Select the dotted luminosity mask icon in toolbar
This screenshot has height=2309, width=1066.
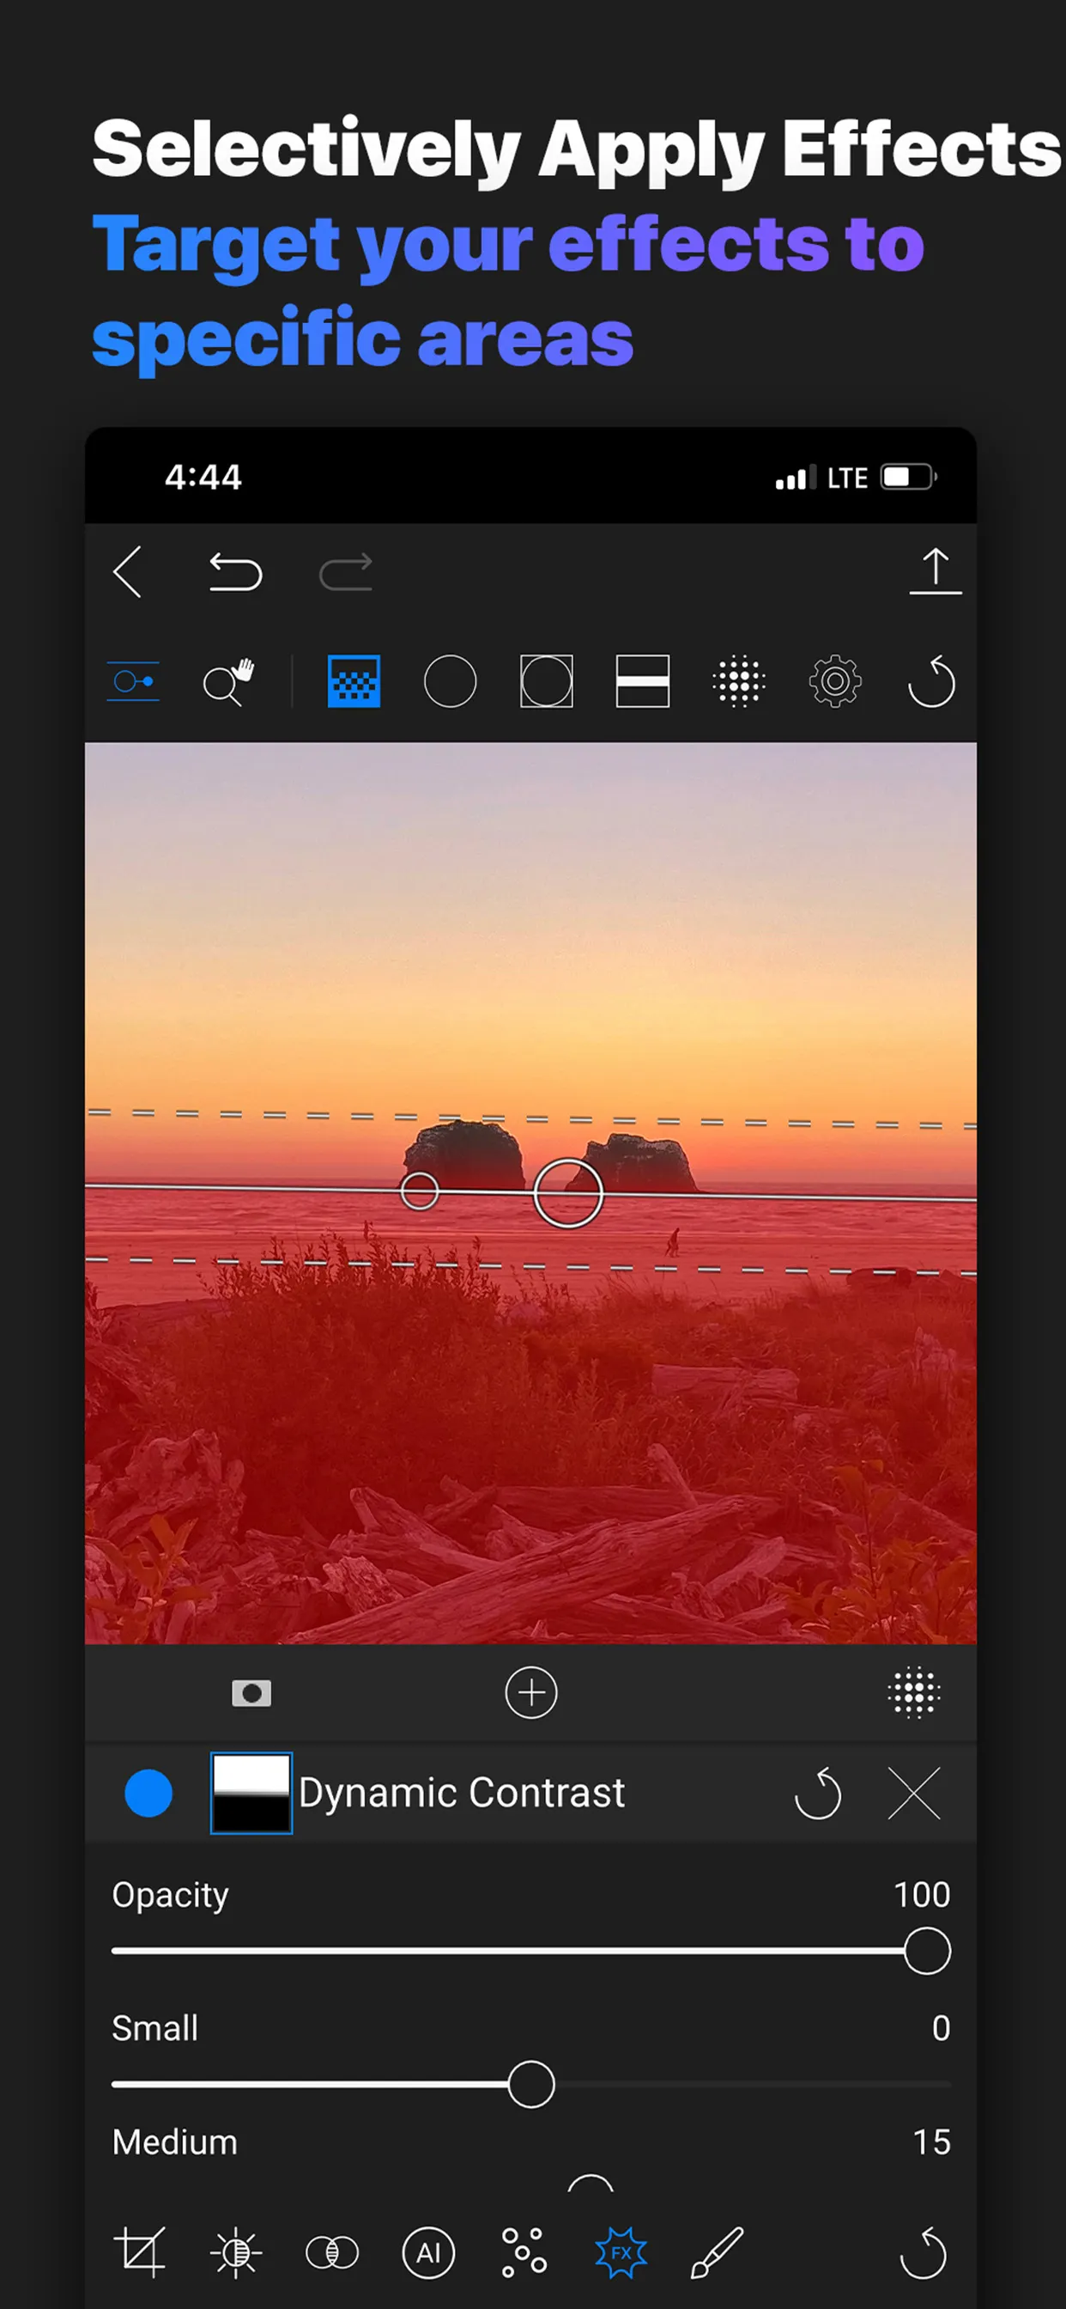tap(739, 681)
